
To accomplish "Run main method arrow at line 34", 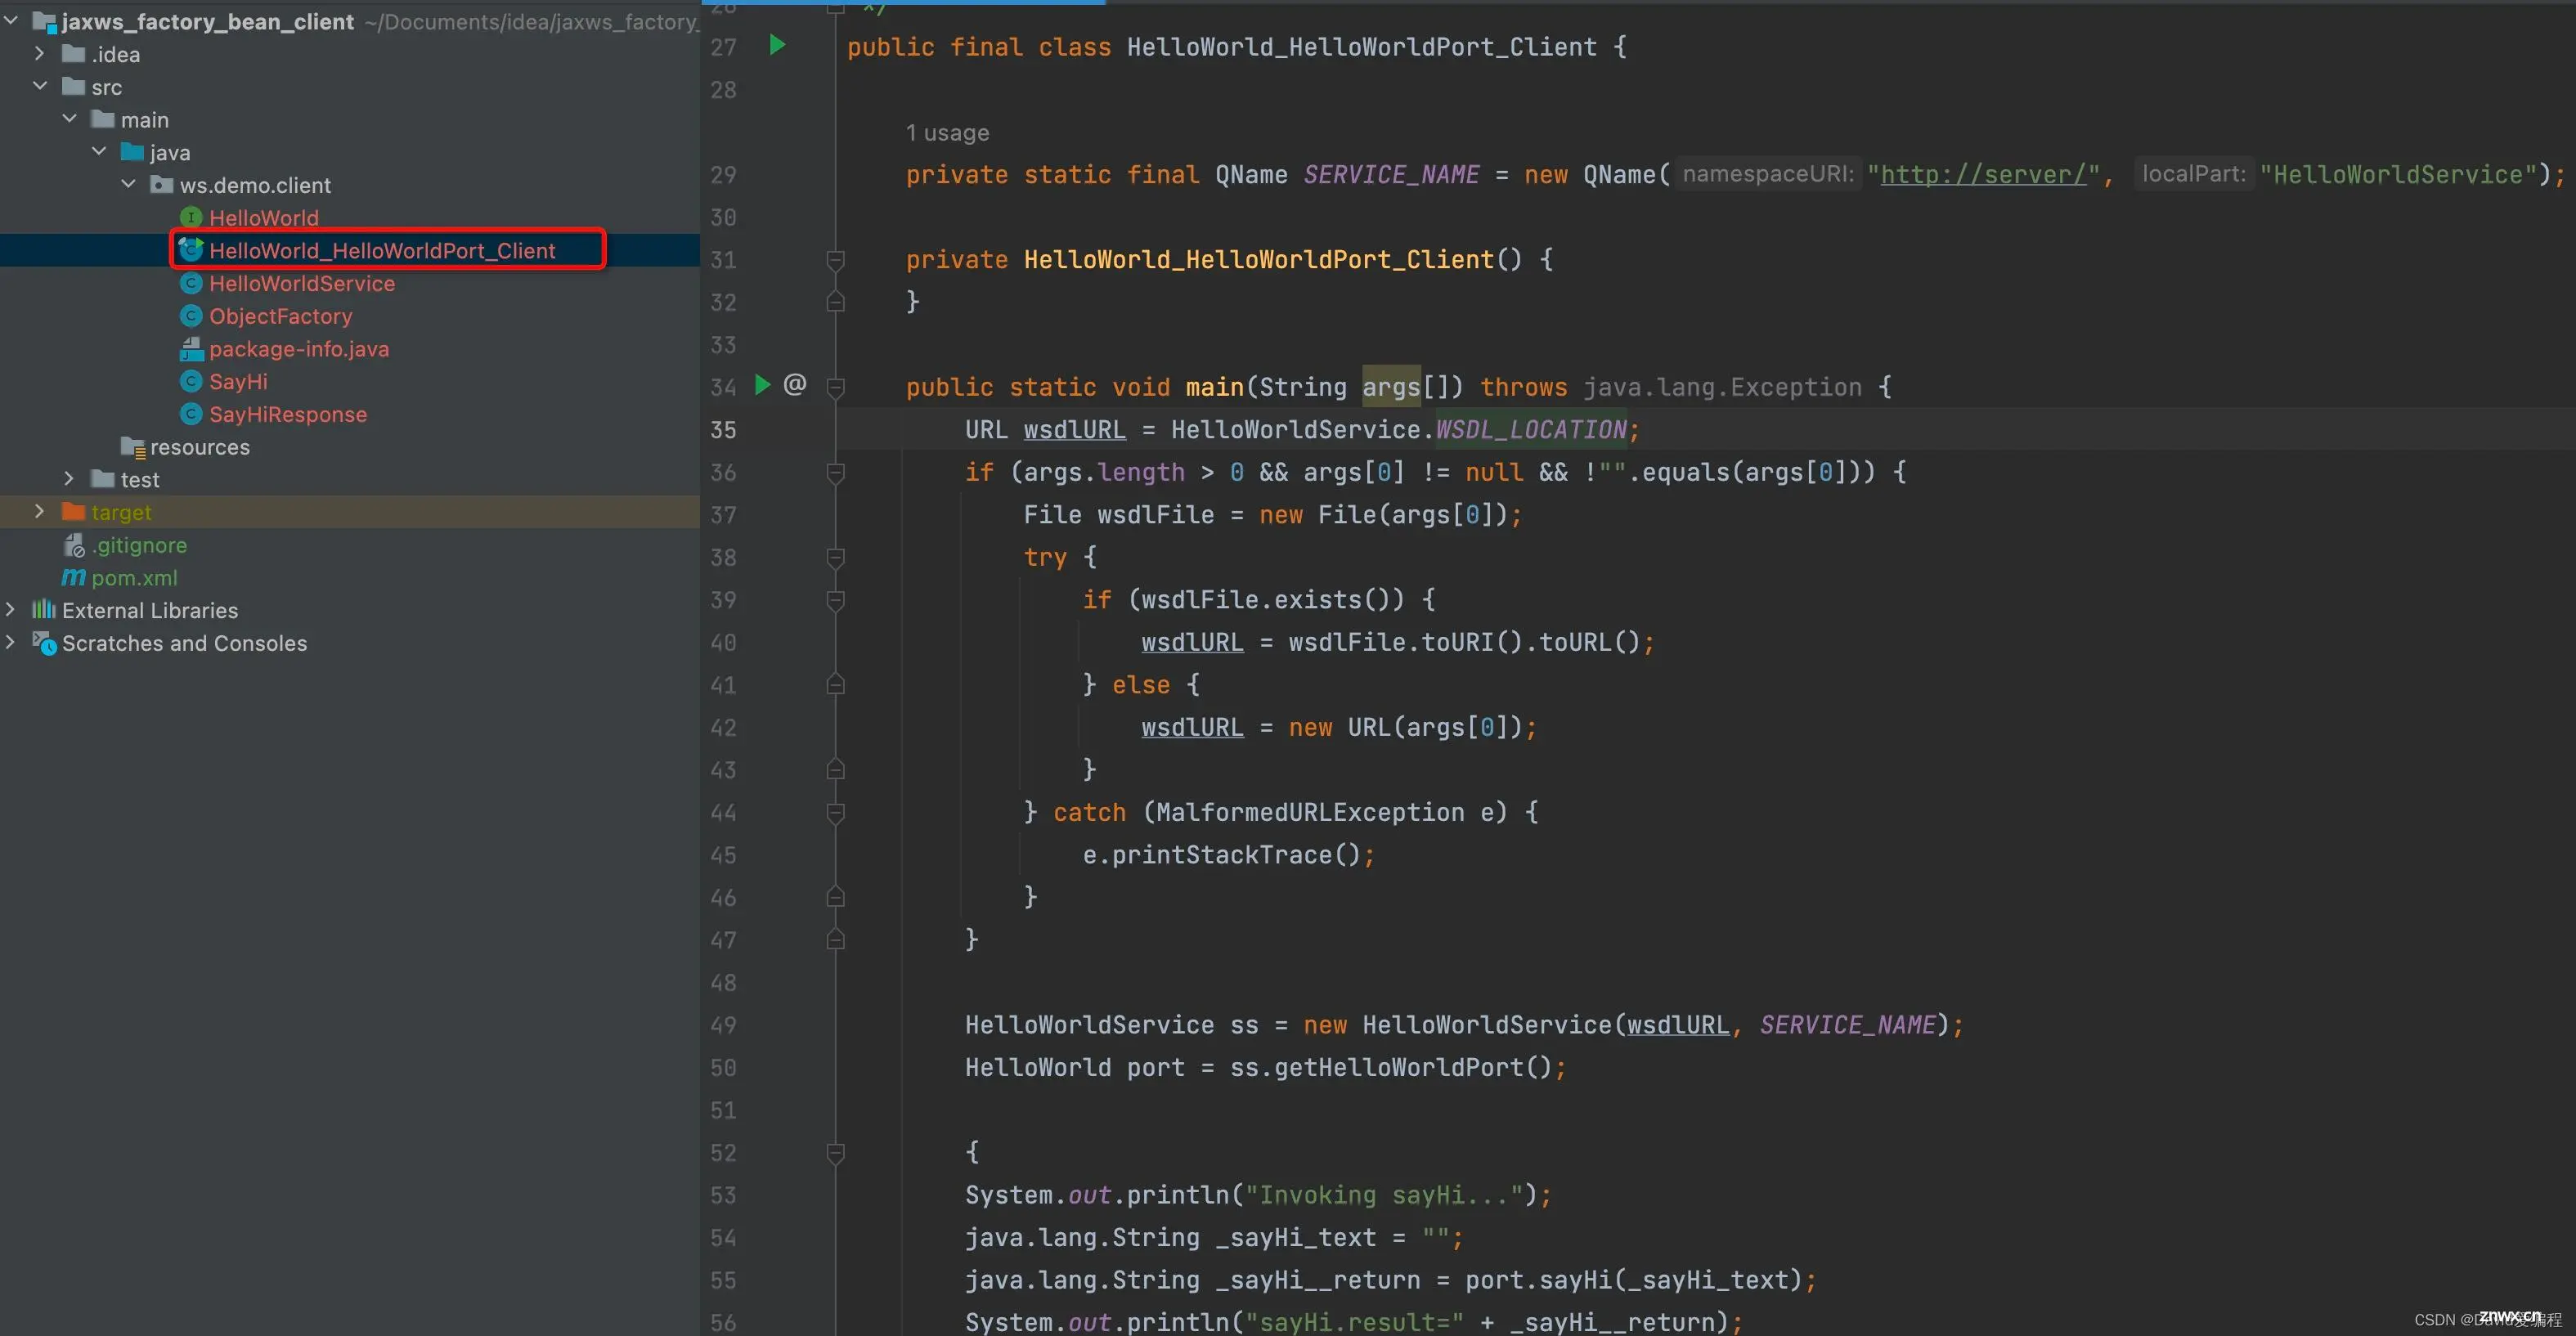I will (762, 385).
